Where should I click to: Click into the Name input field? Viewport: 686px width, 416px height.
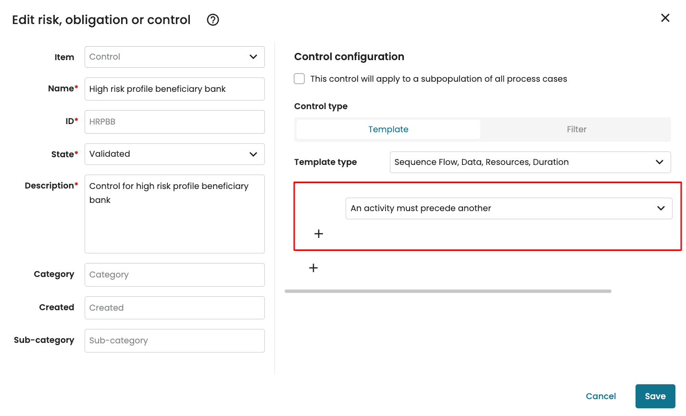pyautogui.click(x=175, y=89)
